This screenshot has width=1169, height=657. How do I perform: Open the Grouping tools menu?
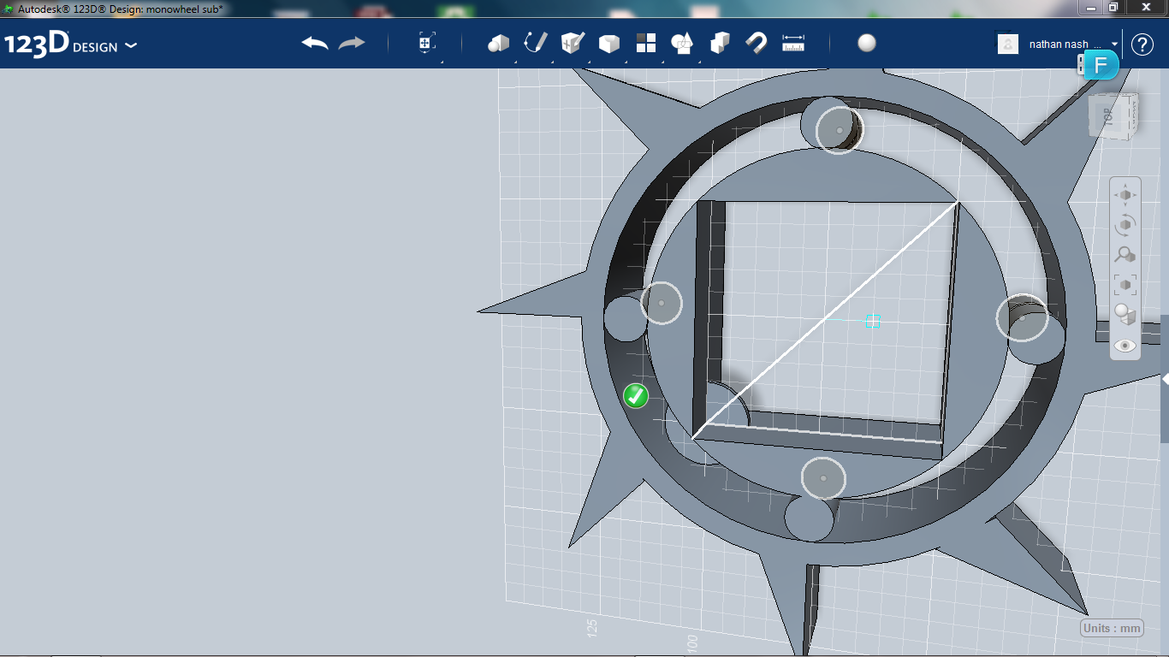click(682, 43)
